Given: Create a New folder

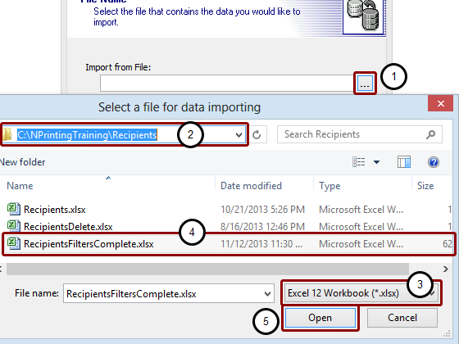Looking at the screenshot, I should 22,162.
